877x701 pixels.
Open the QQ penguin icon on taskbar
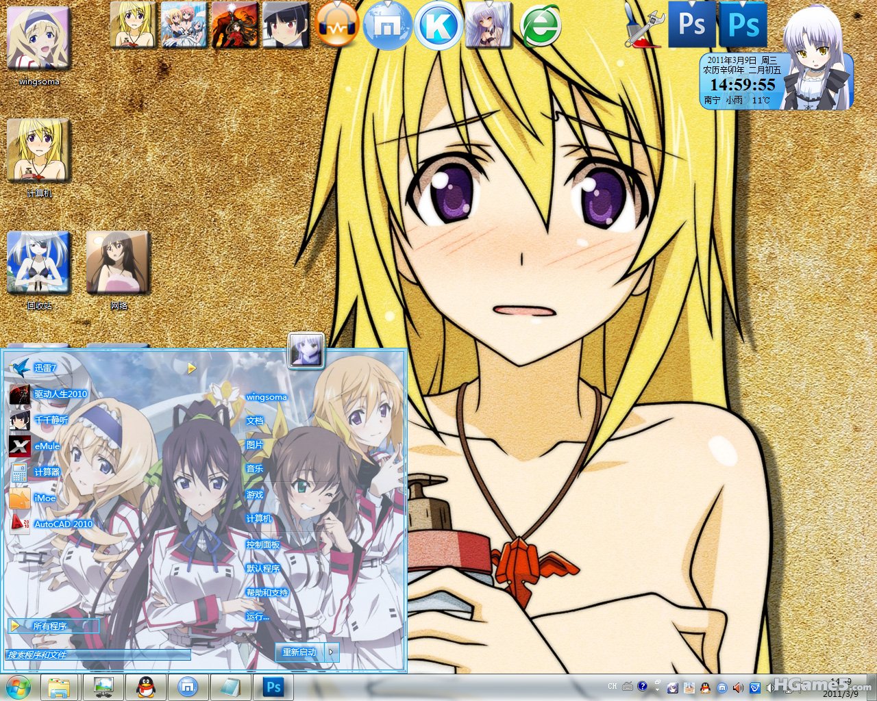pos(145,687)
